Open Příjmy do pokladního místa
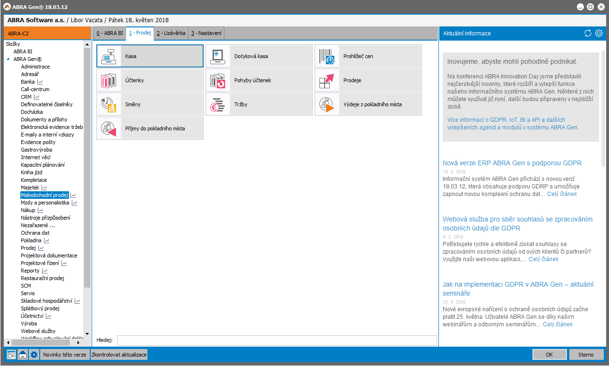609x366 pixels. pos(150,128)
